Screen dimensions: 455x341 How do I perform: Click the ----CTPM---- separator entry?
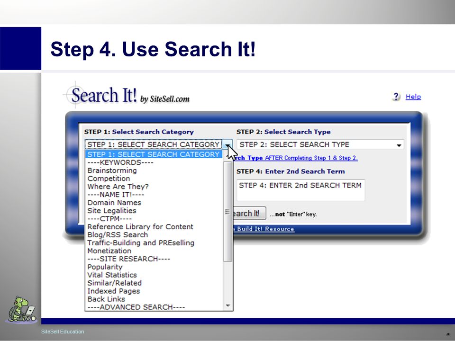109,219
